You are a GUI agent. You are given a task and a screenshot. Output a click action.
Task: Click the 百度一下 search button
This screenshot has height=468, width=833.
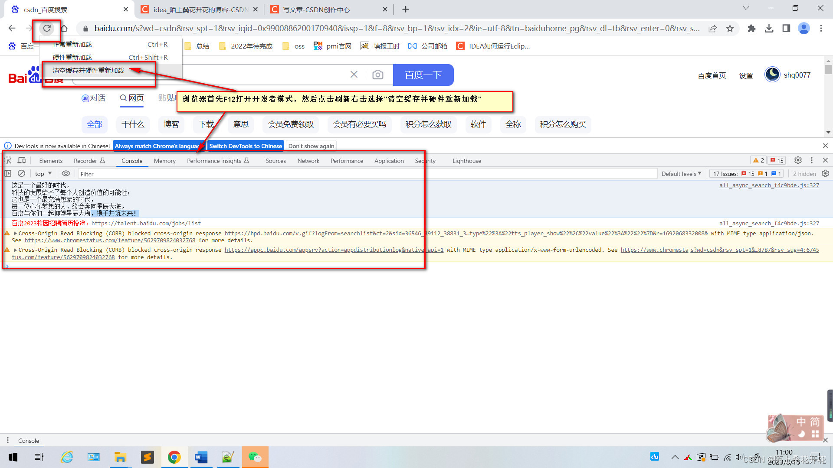(423, 75)
